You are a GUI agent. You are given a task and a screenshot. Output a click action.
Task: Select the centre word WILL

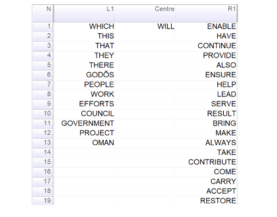pos(166,26)
